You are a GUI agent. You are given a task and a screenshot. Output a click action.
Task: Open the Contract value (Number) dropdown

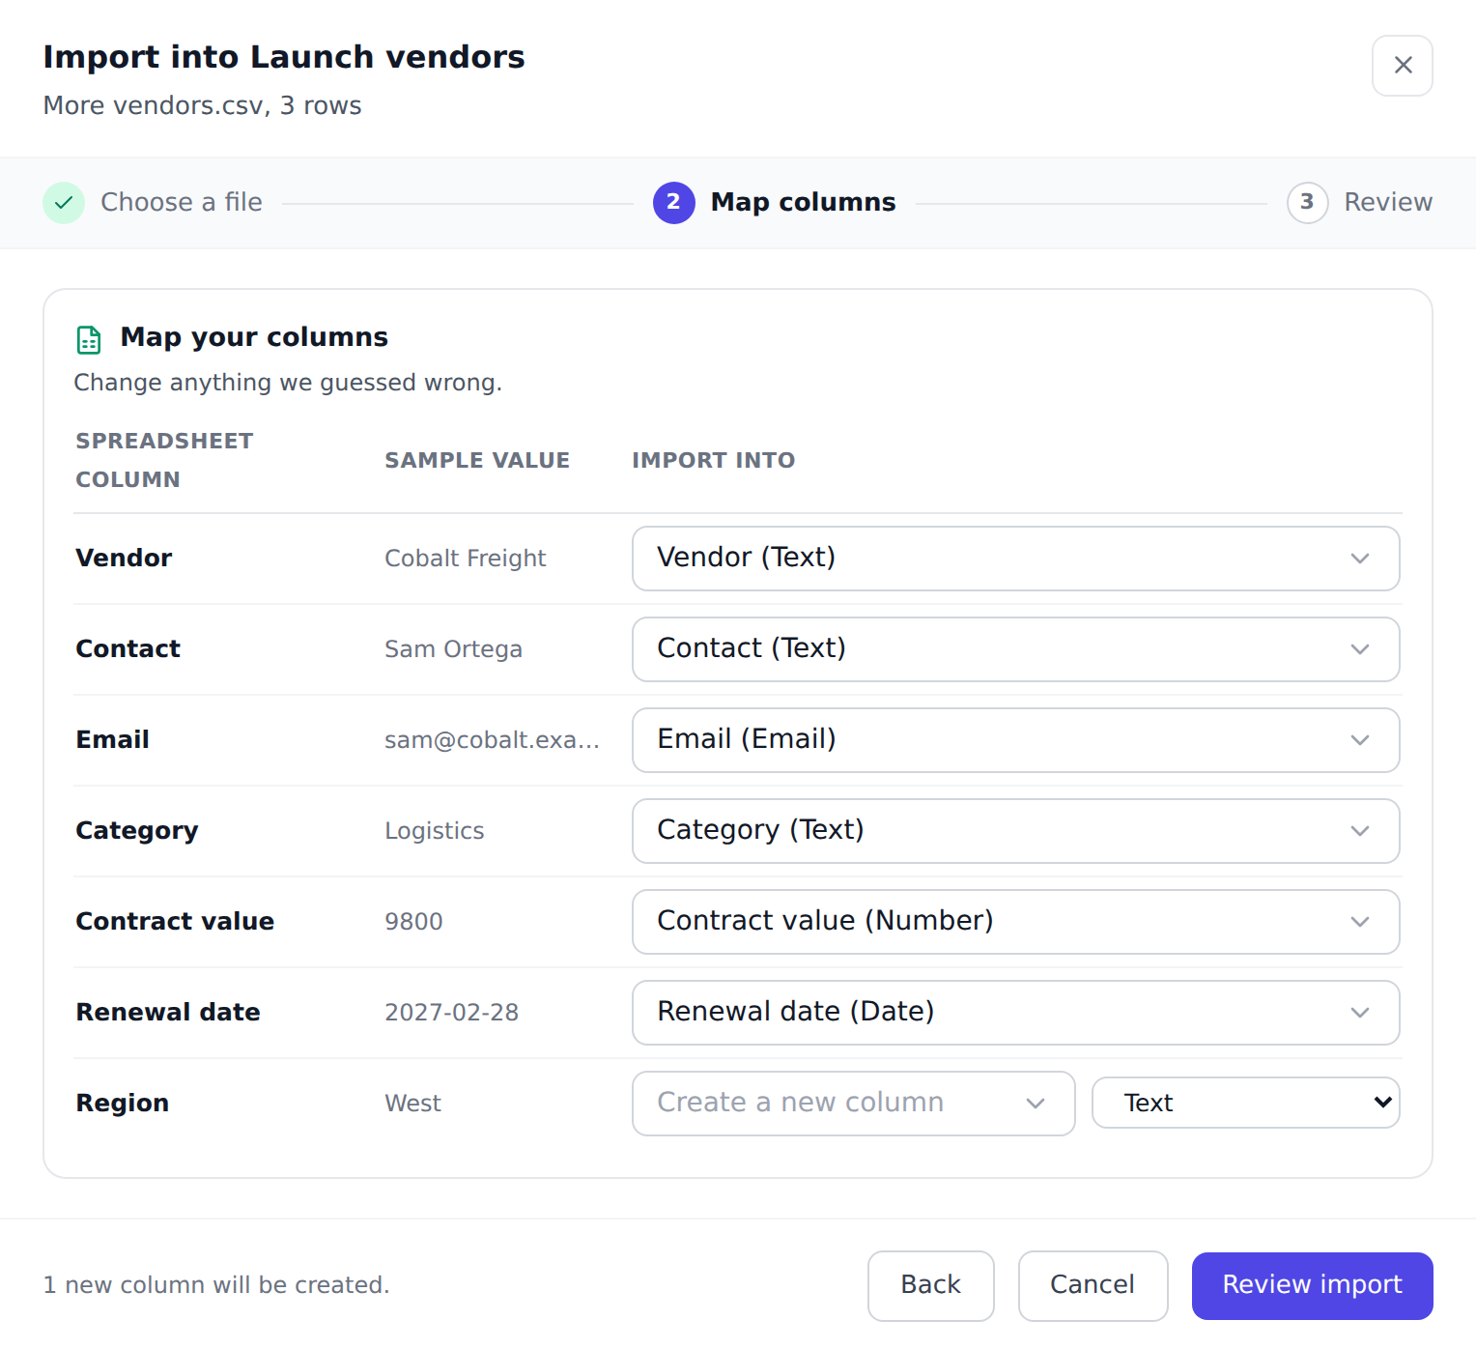tap(1016, 922)
